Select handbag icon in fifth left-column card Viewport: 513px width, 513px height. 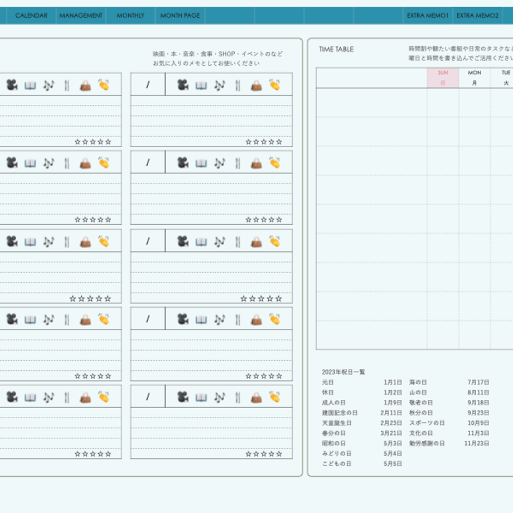click(x=85, y=397)
